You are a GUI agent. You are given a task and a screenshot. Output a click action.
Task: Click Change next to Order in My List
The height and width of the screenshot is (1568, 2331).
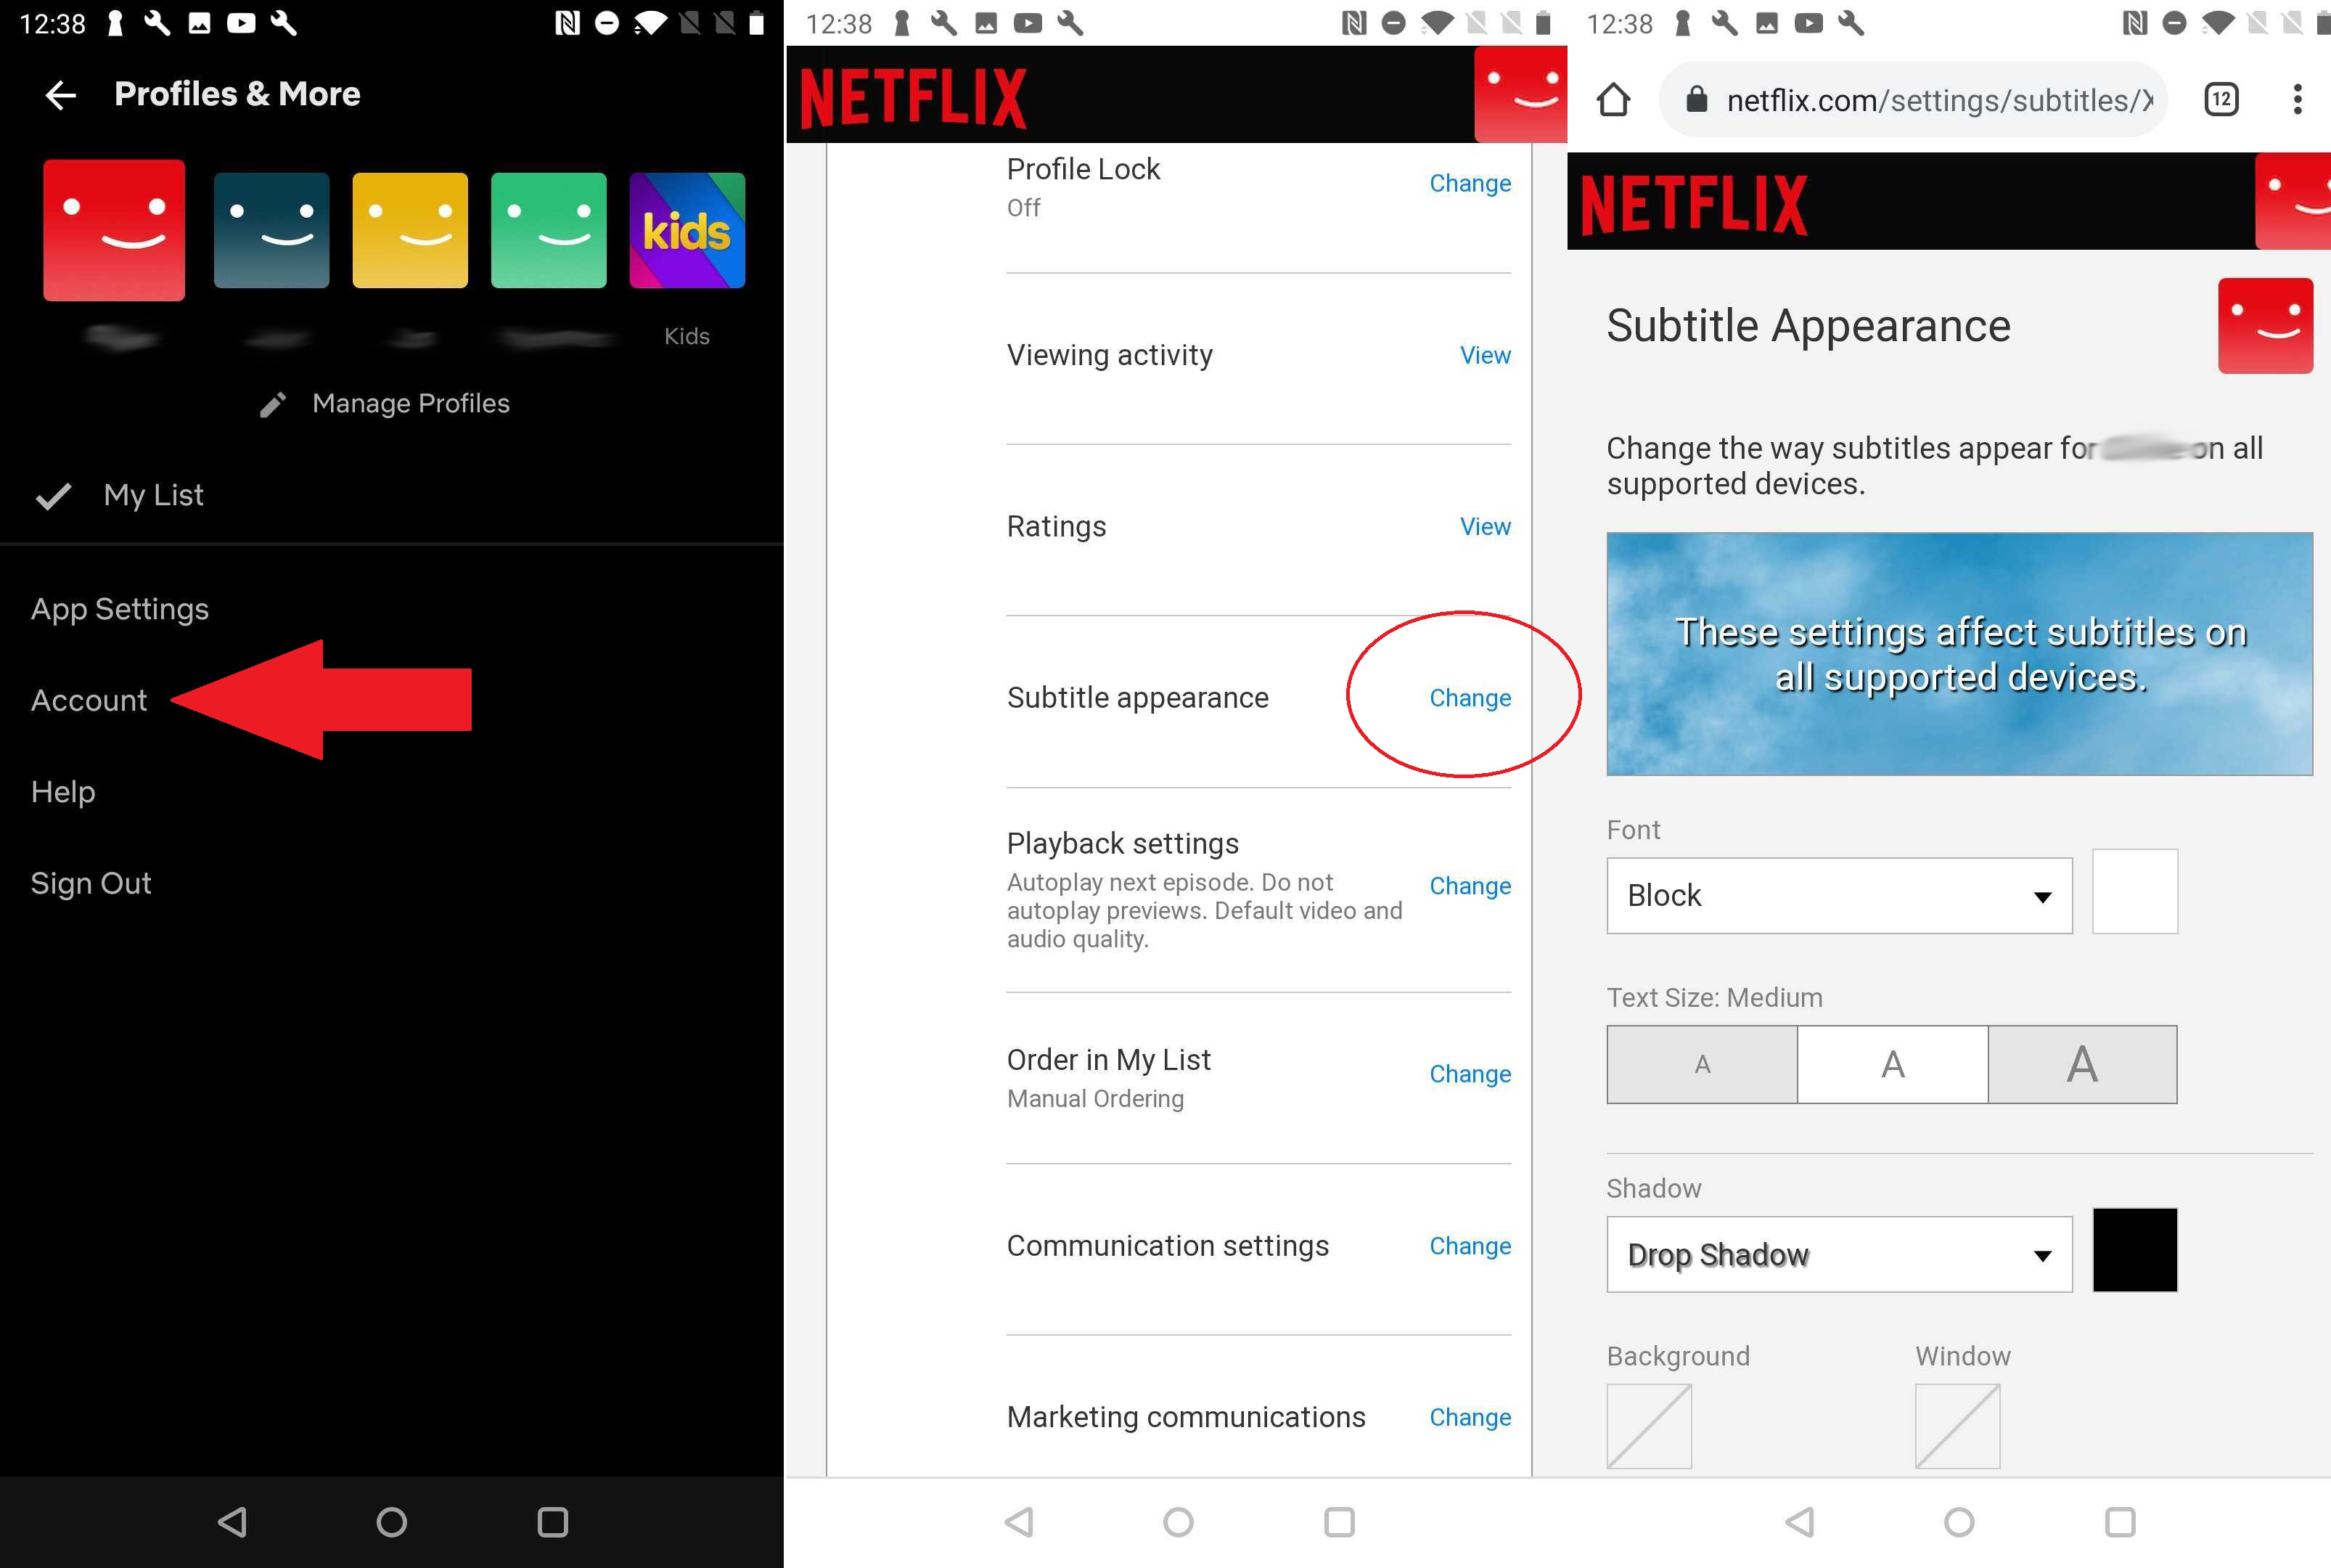1469,1073
